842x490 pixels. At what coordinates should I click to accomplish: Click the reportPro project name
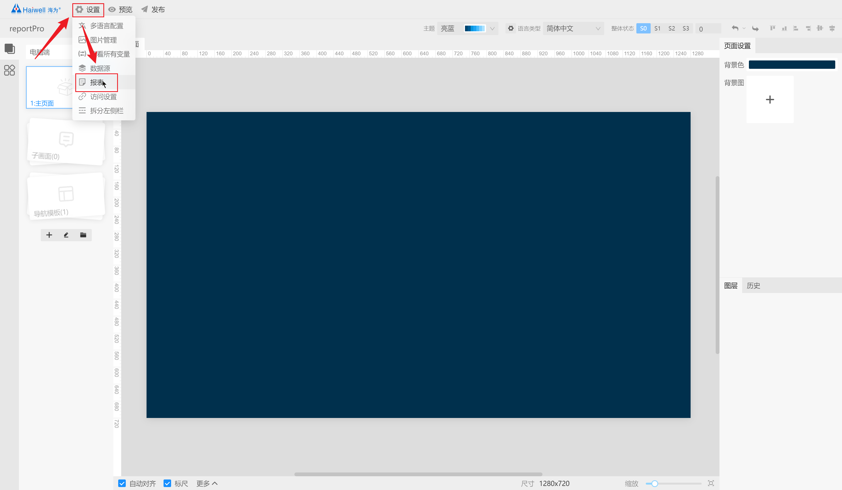27,29
